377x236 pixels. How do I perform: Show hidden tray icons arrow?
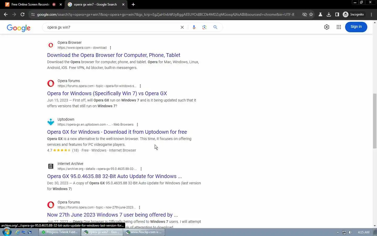point(338,232)
